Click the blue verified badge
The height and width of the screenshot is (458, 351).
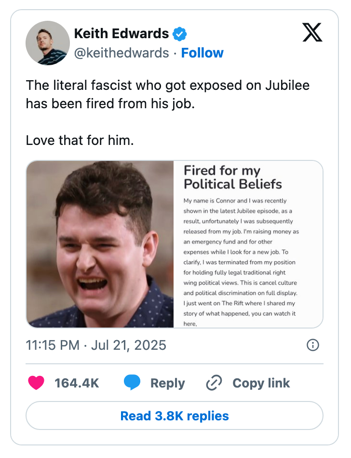[180, 34]
